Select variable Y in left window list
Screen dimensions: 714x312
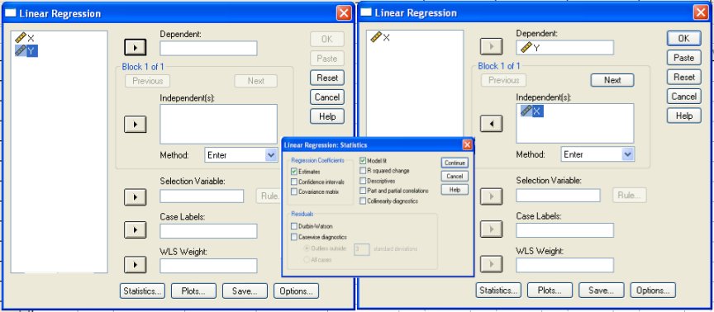point(26,51)
